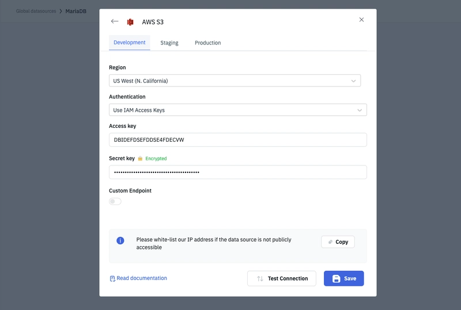Click into the Secret key field

(238, 172)
